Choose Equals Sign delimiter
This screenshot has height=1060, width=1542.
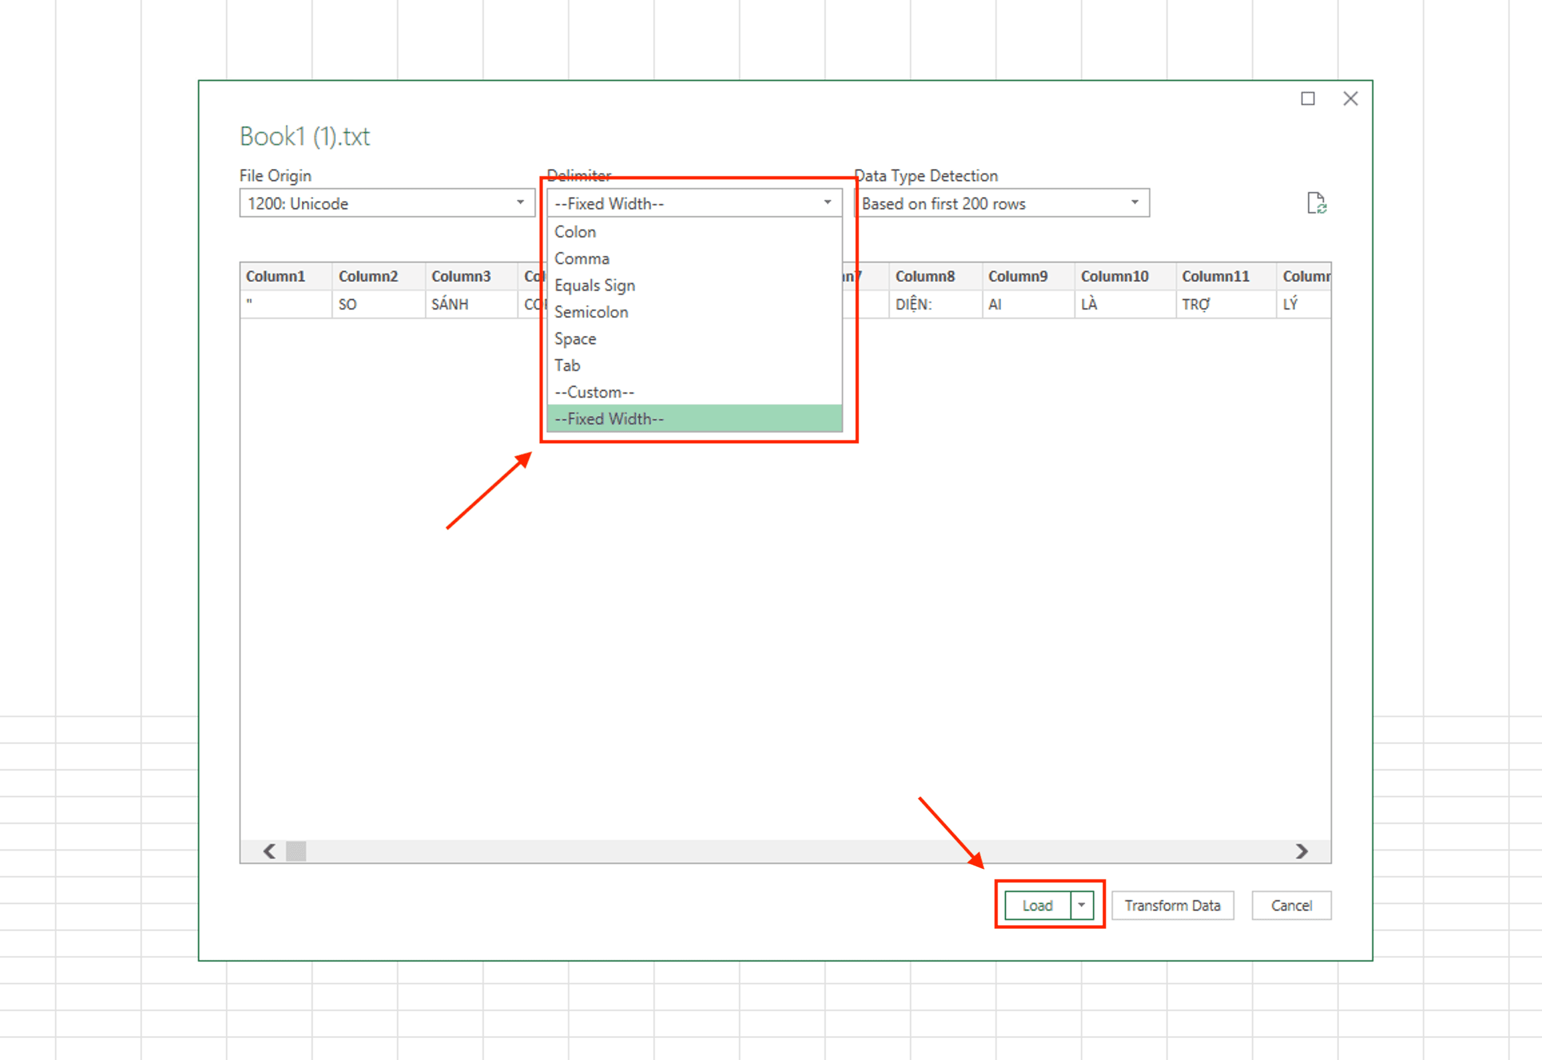click(x=595, y=285)
